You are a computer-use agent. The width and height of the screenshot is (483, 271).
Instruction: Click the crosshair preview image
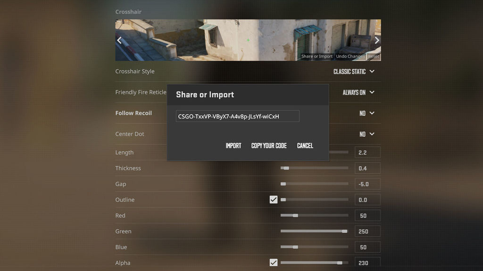[x=248, y=40]
